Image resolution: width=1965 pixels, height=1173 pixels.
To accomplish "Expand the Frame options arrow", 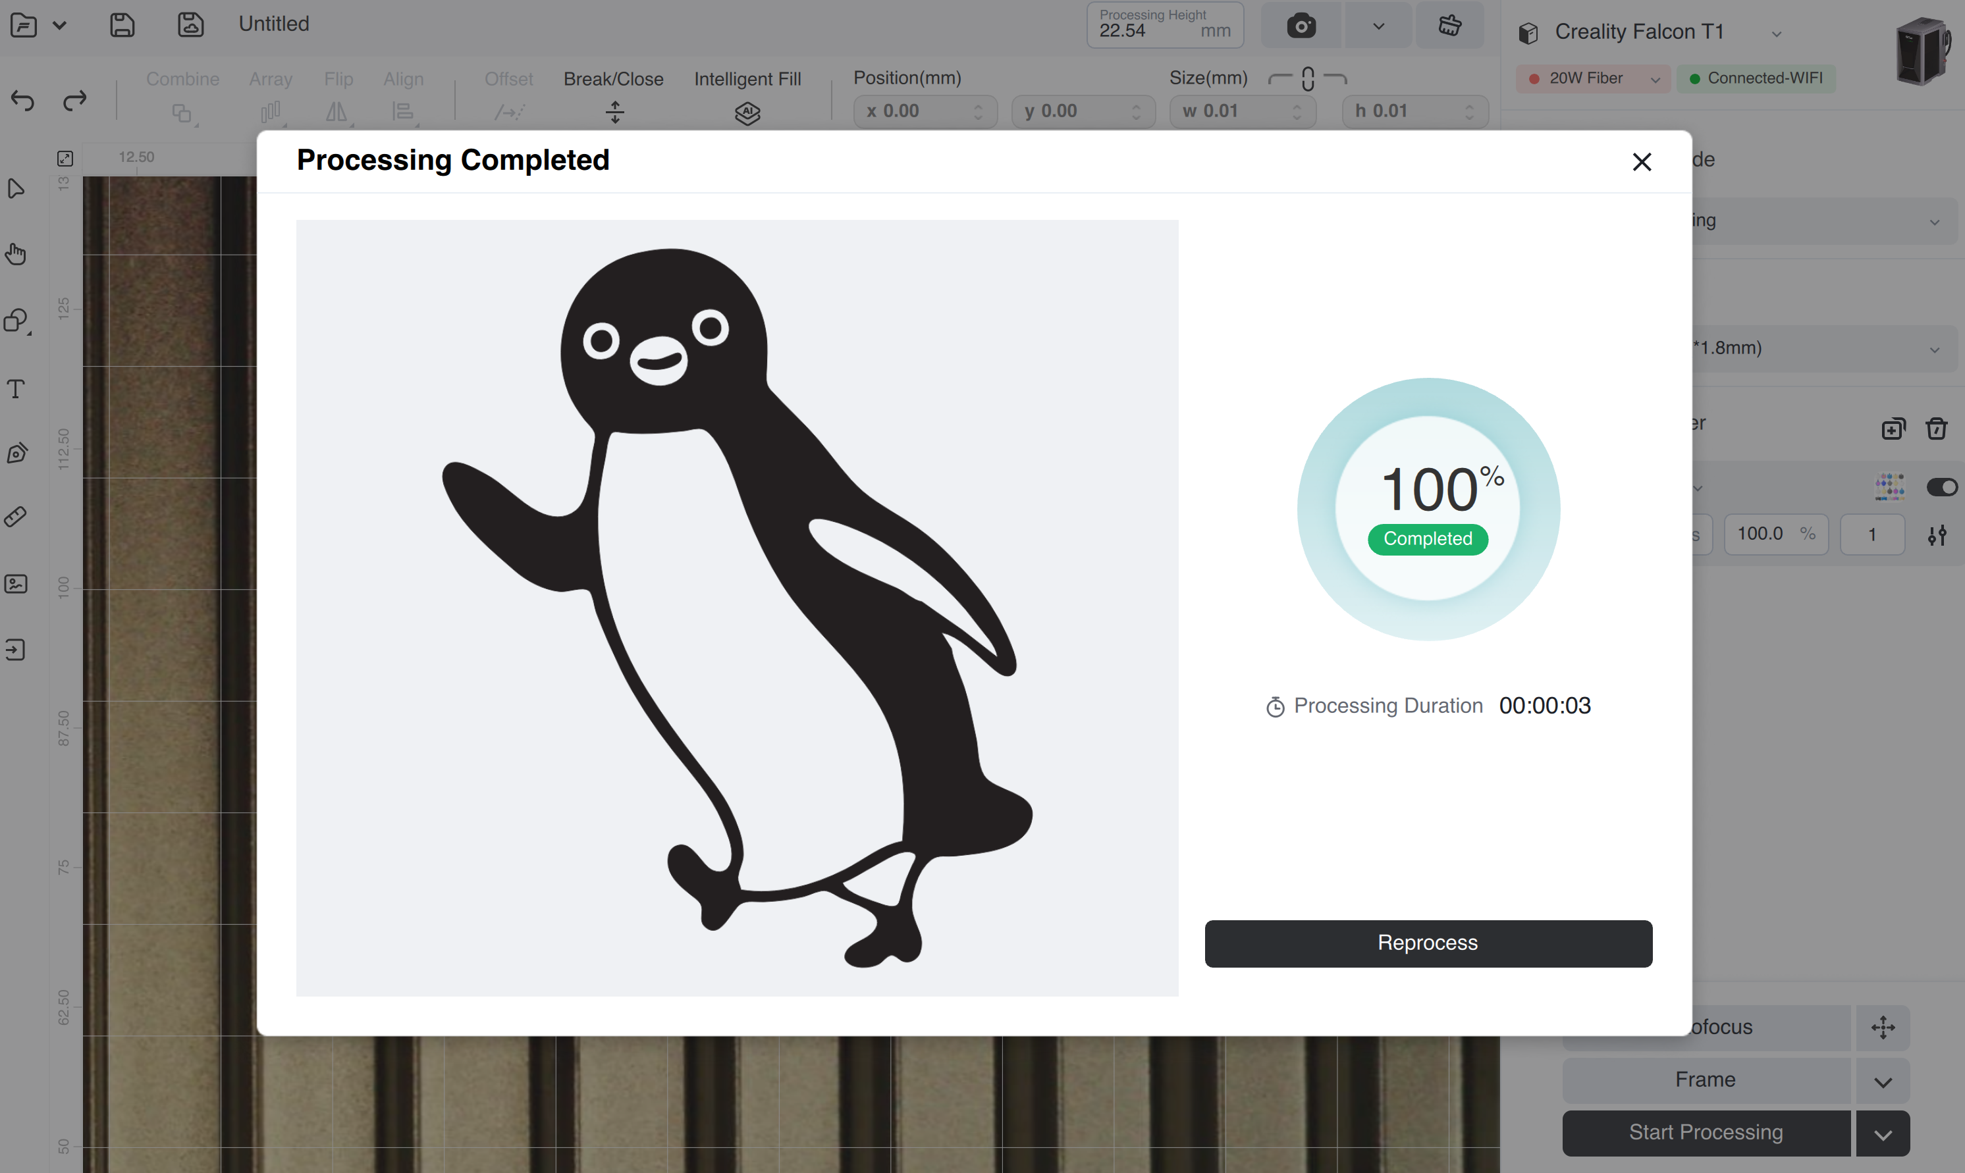I will [1883, 1082].
